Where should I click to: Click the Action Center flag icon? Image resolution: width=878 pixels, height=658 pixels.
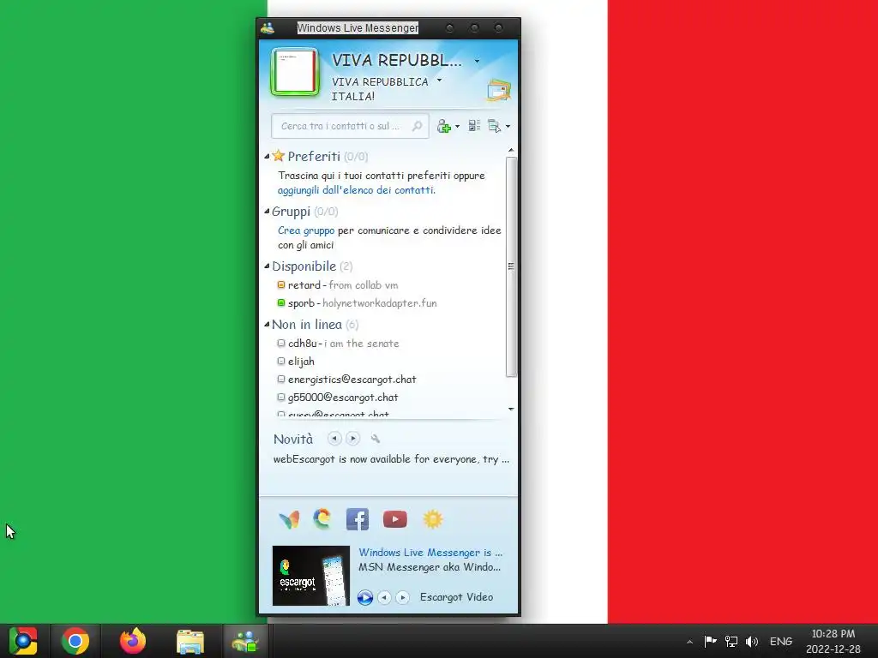710,641
